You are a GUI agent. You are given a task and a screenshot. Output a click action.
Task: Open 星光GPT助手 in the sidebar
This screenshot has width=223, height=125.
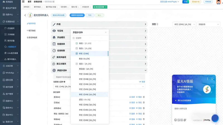pyautogui.click(x=10, y=8)
